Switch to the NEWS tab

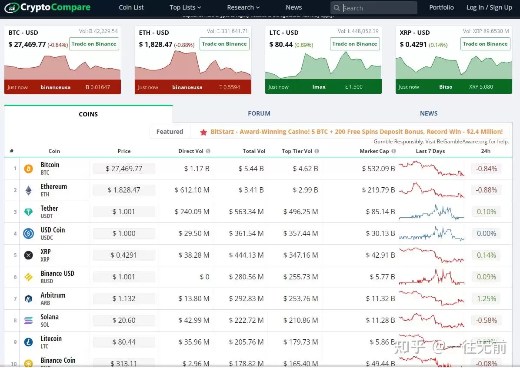(x=429, y=113)
